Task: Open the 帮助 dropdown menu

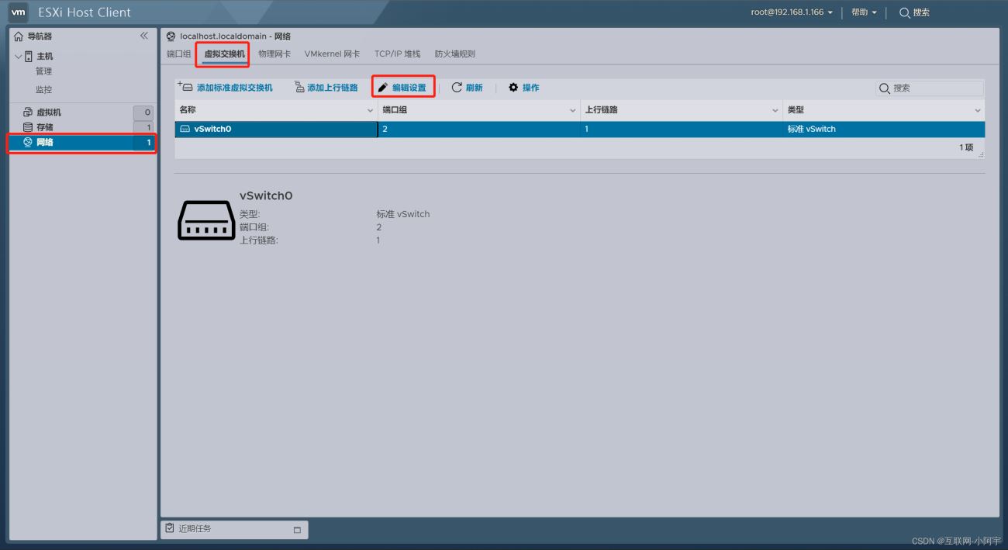Action: (x=864, y=12)
